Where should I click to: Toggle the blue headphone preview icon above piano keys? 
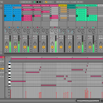(x=10, y=62)
